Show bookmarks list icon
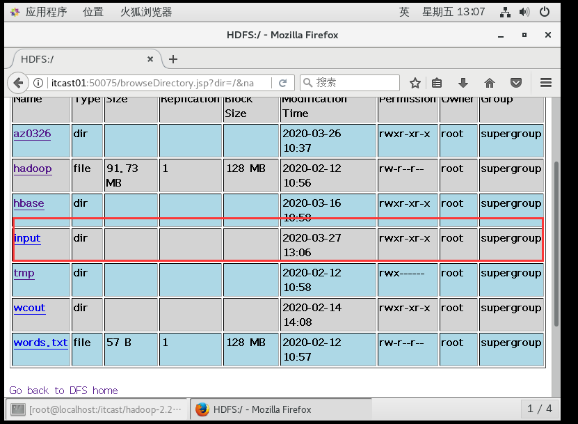The image size is (578, 424). [437, 83]
